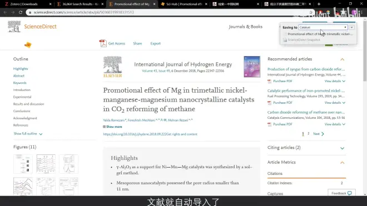367x206 pixels.
Task: Expand the Citing articles (2) section
Action: point(342,148)
